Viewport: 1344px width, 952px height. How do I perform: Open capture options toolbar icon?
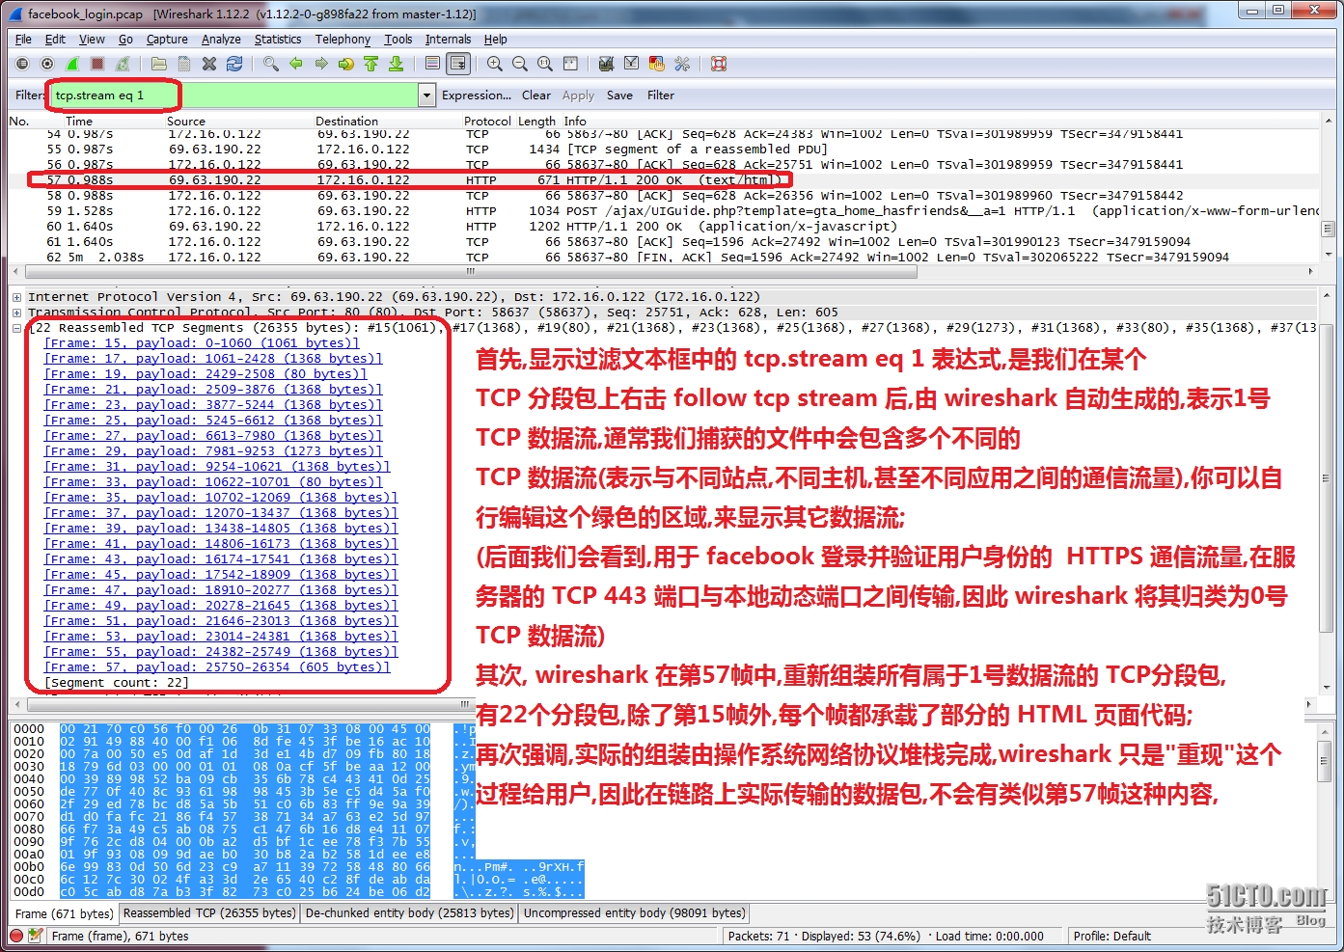click(x=47, y=64)
